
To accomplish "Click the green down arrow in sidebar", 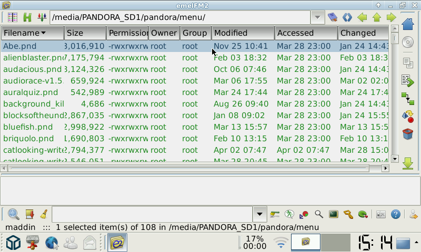I will 408,163.
